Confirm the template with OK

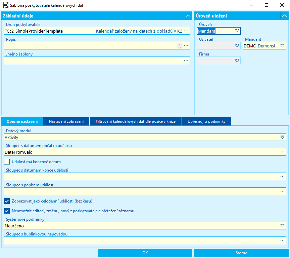(x=145, y=253)
